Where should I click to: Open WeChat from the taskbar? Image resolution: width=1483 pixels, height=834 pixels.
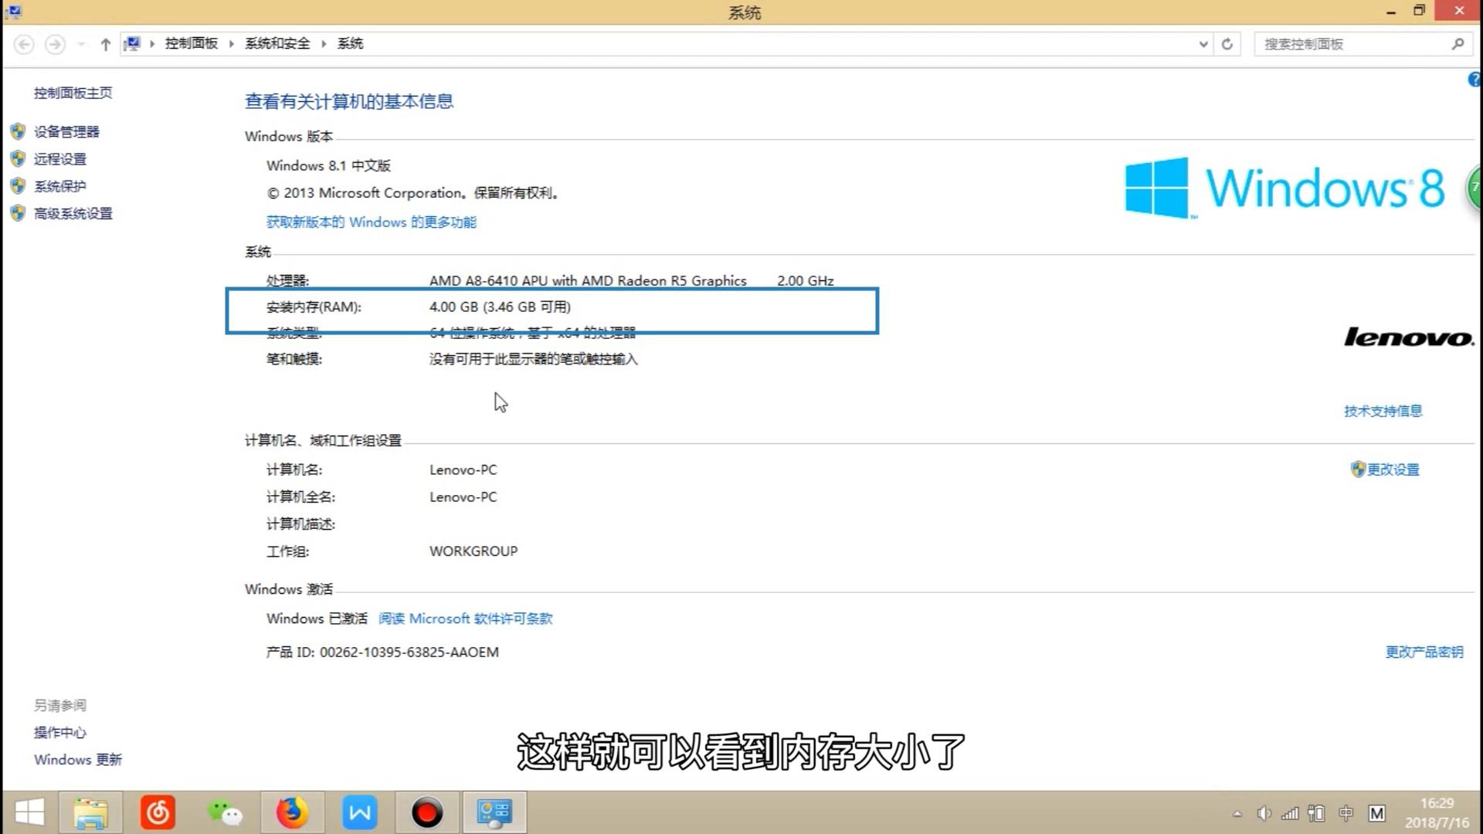[x=225, y=812]
